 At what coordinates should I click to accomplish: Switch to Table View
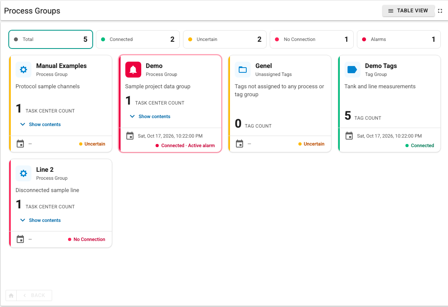tap(408, 11)
